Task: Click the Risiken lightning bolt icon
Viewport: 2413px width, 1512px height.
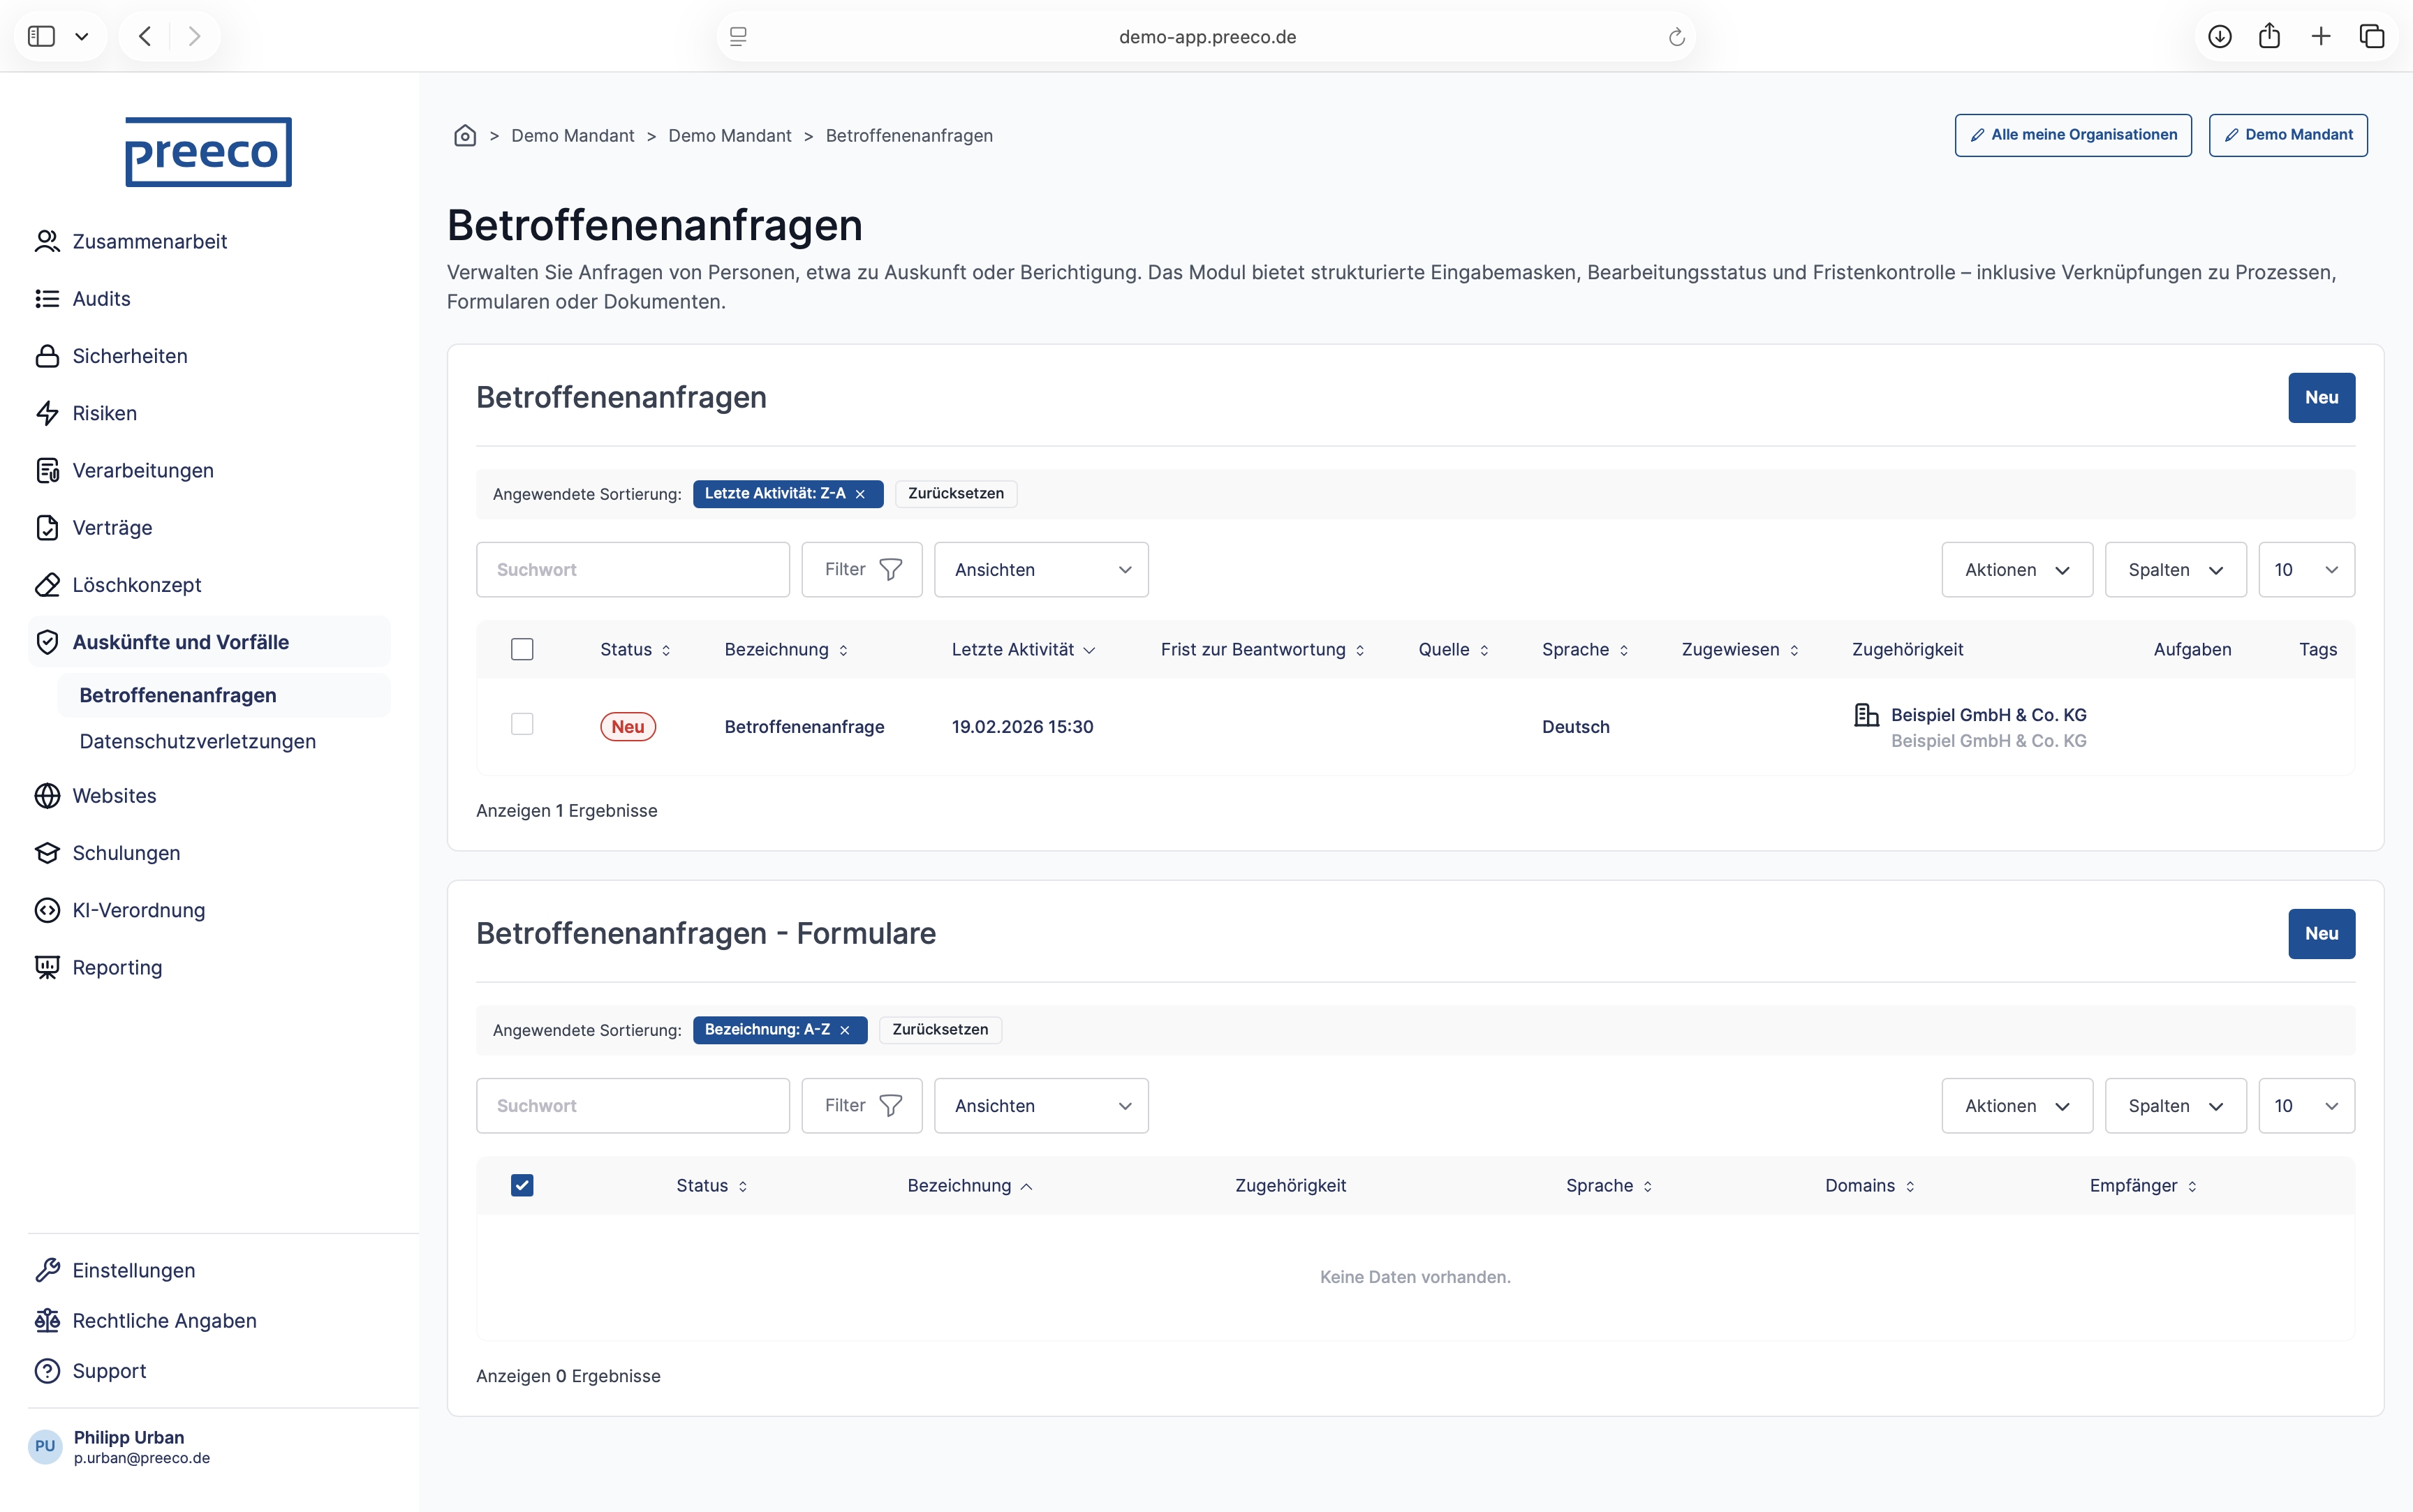Action: 47,413
